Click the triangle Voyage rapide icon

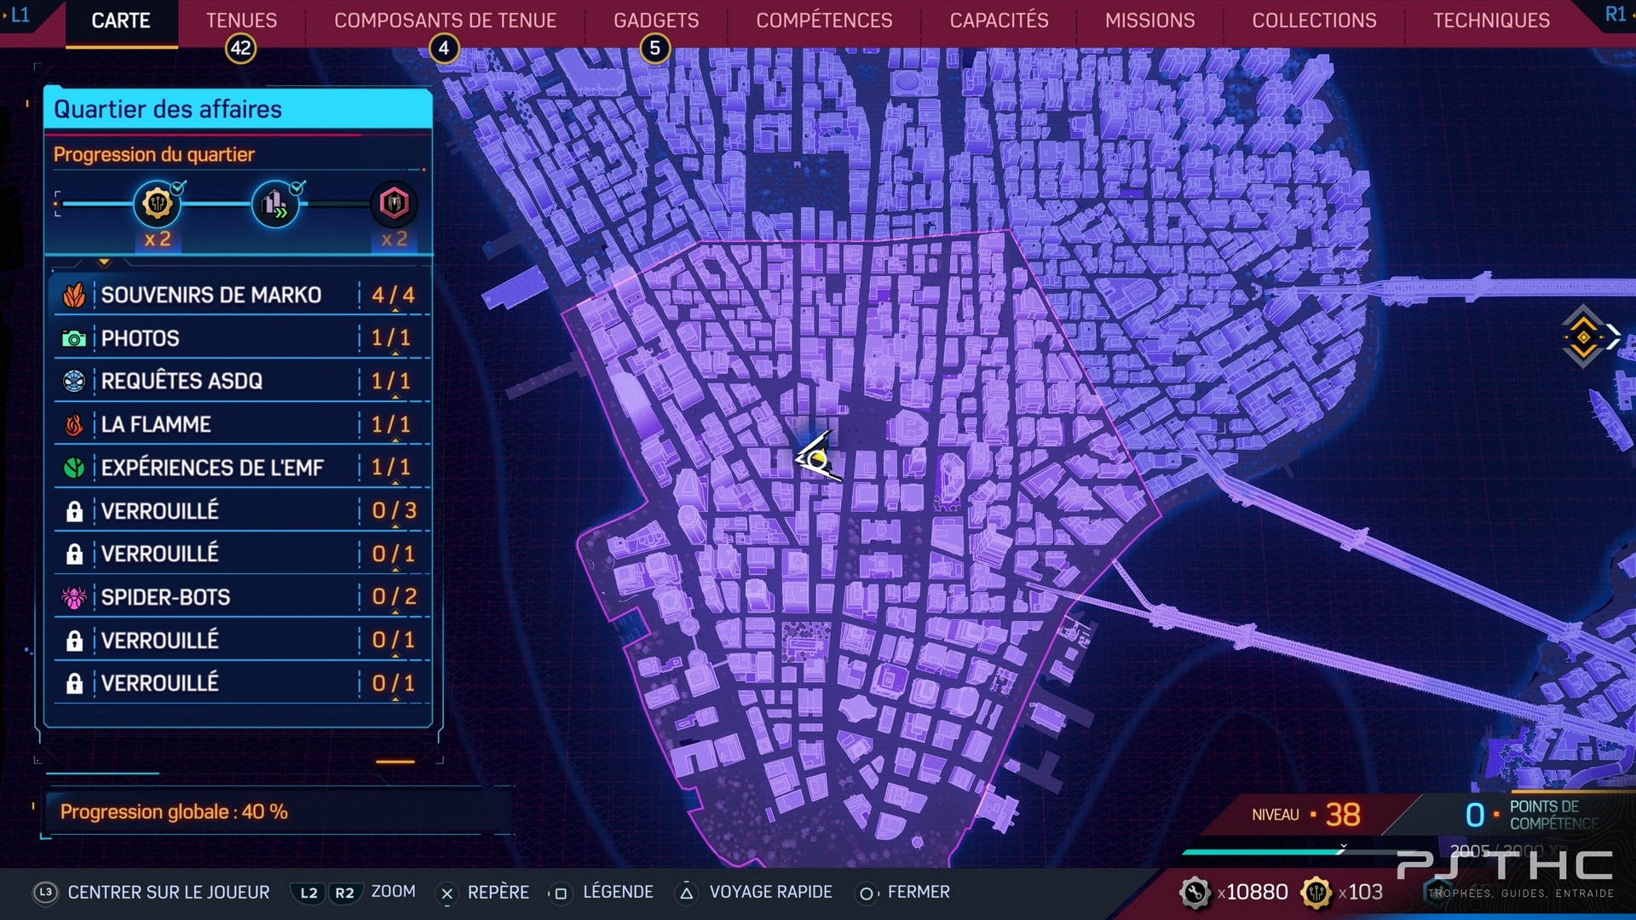pos(687,893)
